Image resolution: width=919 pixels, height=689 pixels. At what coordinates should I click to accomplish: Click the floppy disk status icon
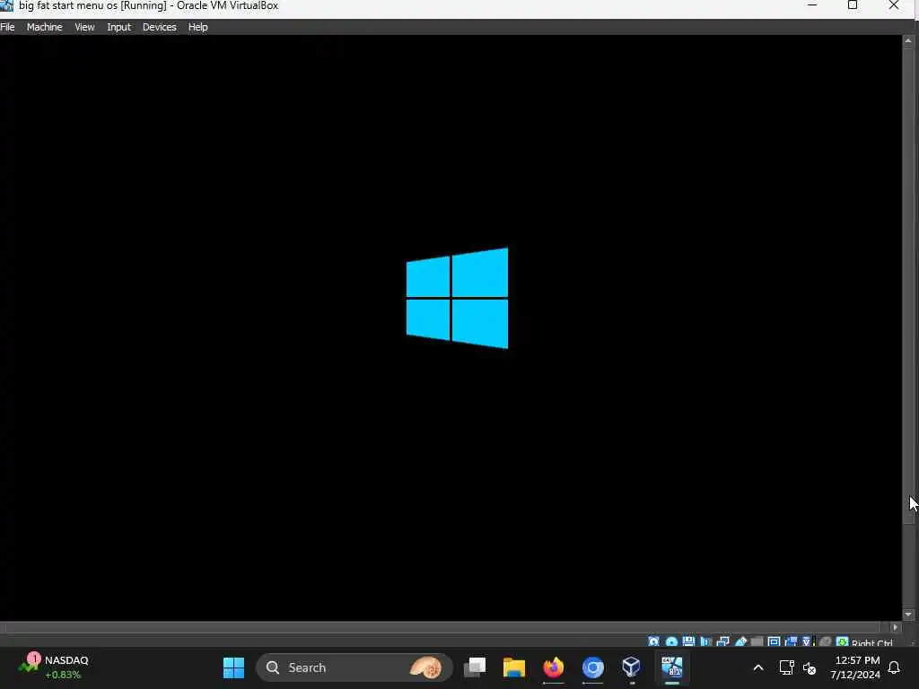[x=688, y=642]
